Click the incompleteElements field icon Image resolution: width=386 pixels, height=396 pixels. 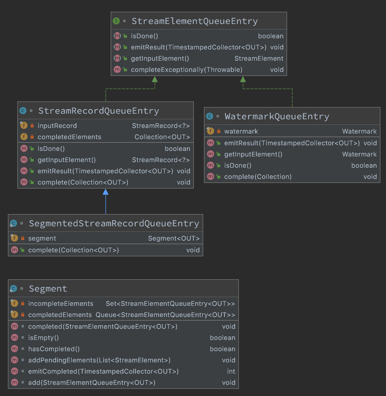[x=14, y=303]
